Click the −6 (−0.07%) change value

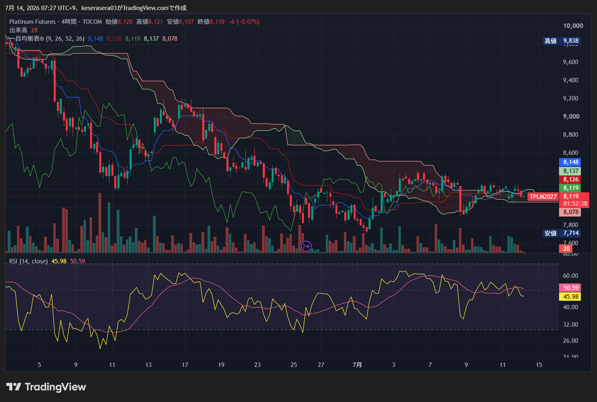click(243, 21)
